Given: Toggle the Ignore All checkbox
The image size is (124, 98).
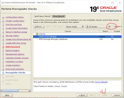Looking at the screenshot, I should 113,26.
